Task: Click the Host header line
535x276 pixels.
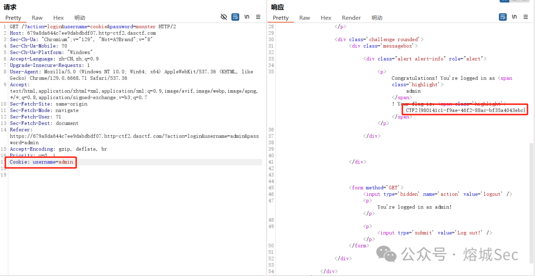Action: (83, 33)
